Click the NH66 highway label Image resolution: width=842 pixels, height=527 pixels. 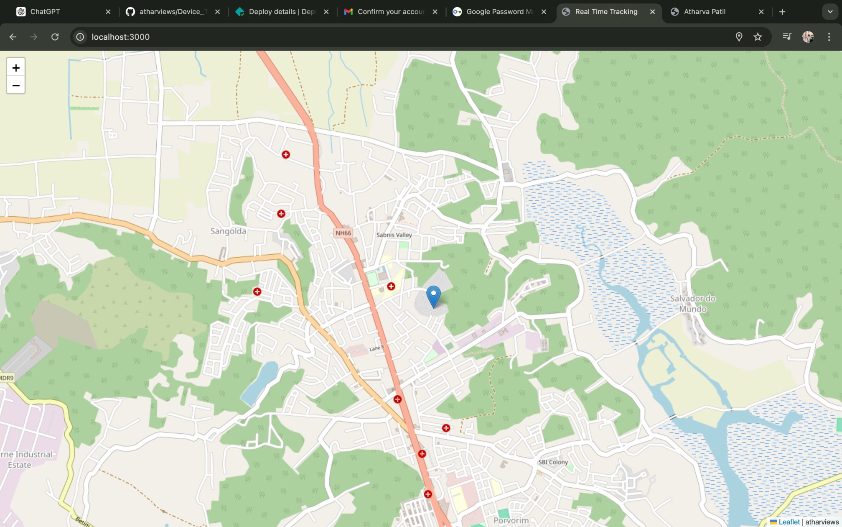point(343,233)
